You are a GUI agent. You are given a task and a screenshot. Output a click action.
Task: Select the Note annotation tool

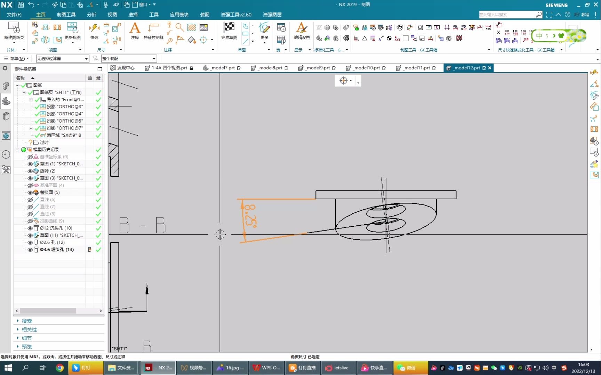click(x=135, y=28)
